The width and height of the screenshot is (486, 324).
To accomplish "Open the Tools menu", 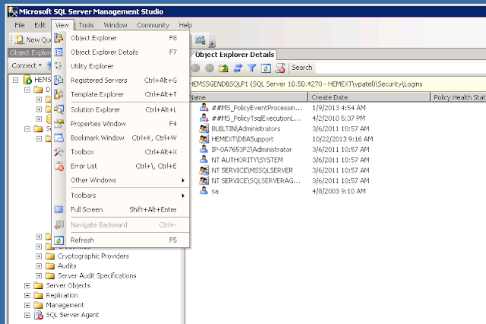I will tap(86, 25).
